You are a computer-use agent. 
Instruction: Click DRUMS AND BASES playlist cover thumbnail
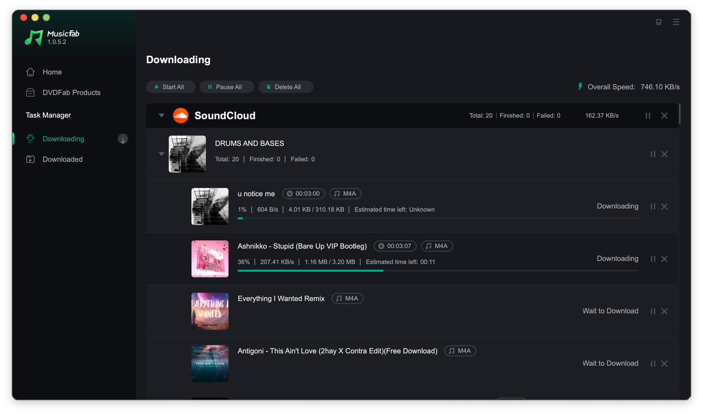187,154
